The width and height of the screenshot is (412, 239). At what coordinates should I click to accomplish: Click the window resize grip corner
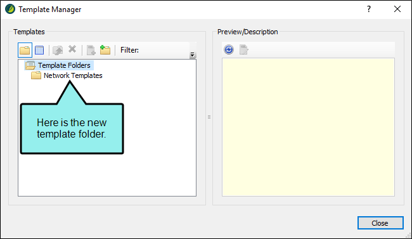(x=408, y=235)
